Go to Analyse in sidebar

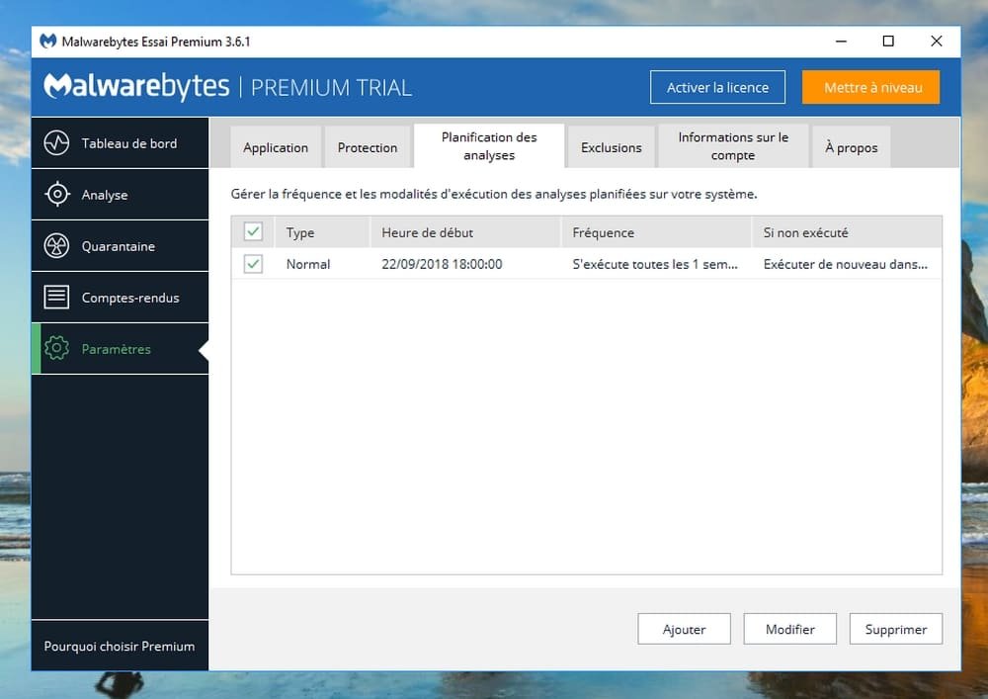120,195
